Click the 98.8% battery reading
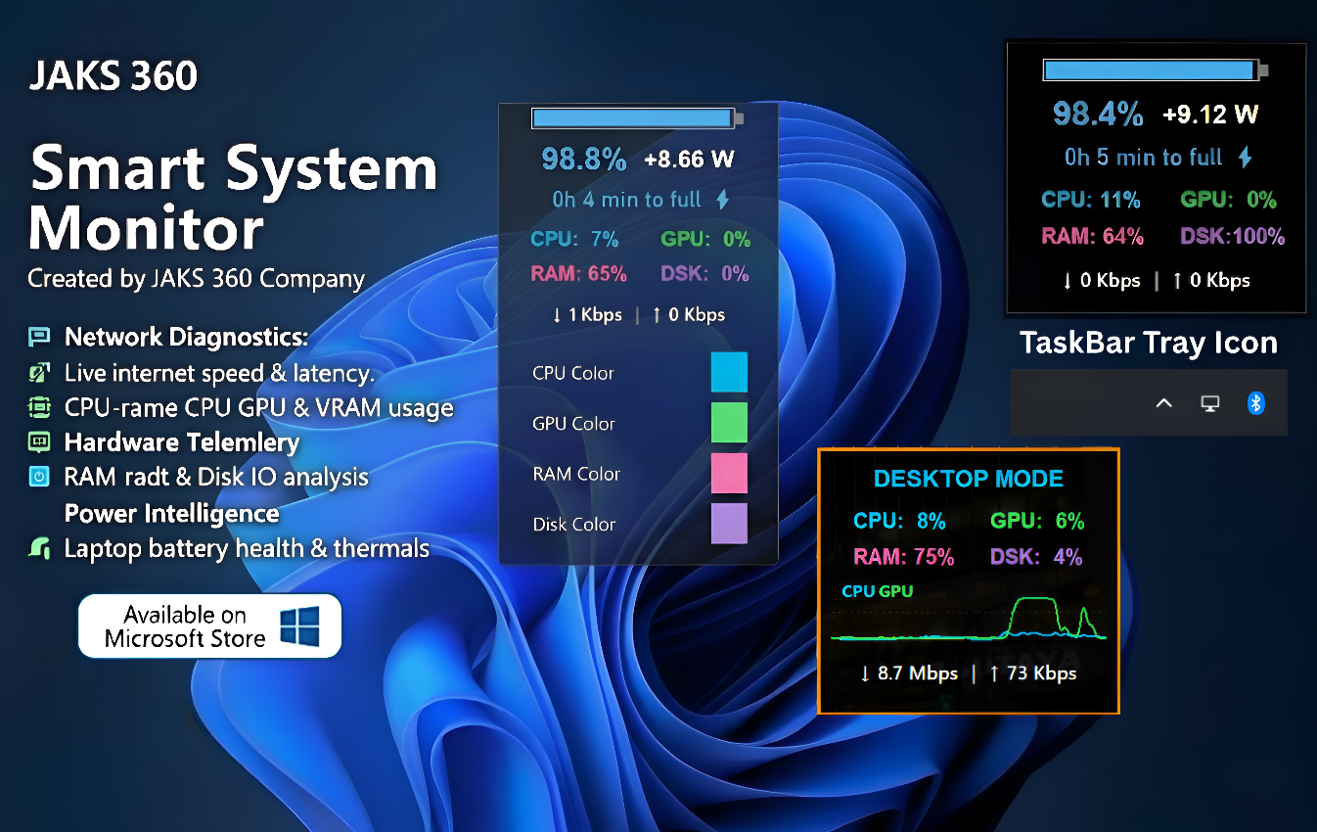Viewport: 1317px width, 832px height. pyautogui.click(x=584, y=159)
